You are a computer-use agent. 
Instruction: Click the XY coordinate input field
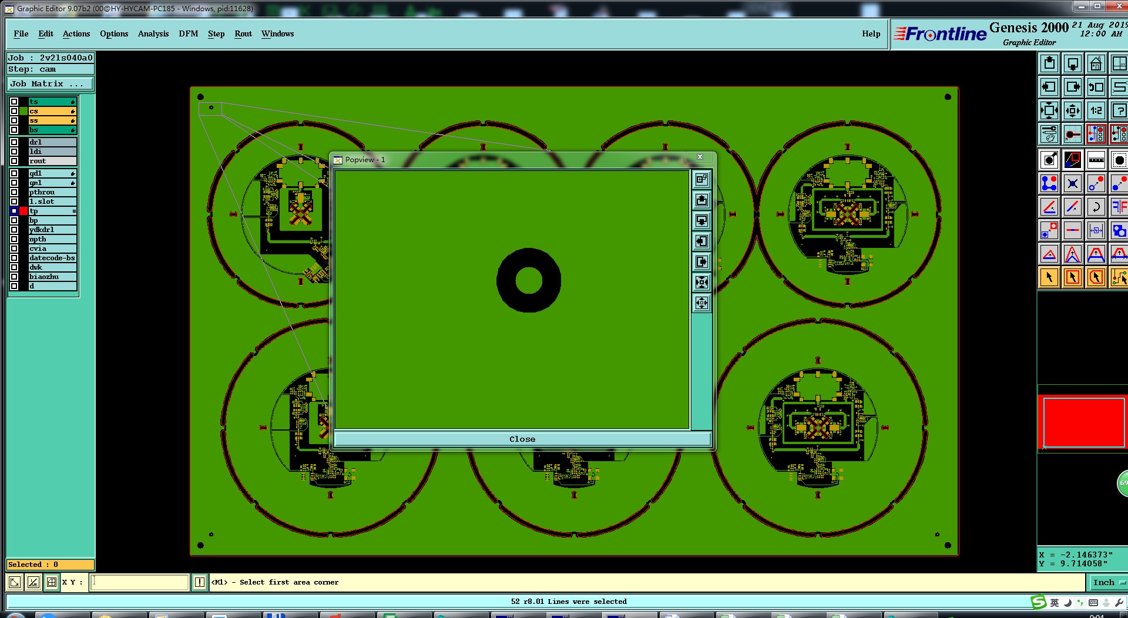[139, 582]
